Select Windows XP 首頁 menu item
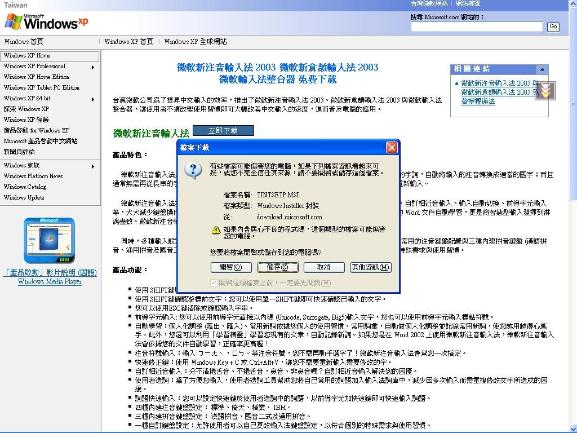 (129, 42)
